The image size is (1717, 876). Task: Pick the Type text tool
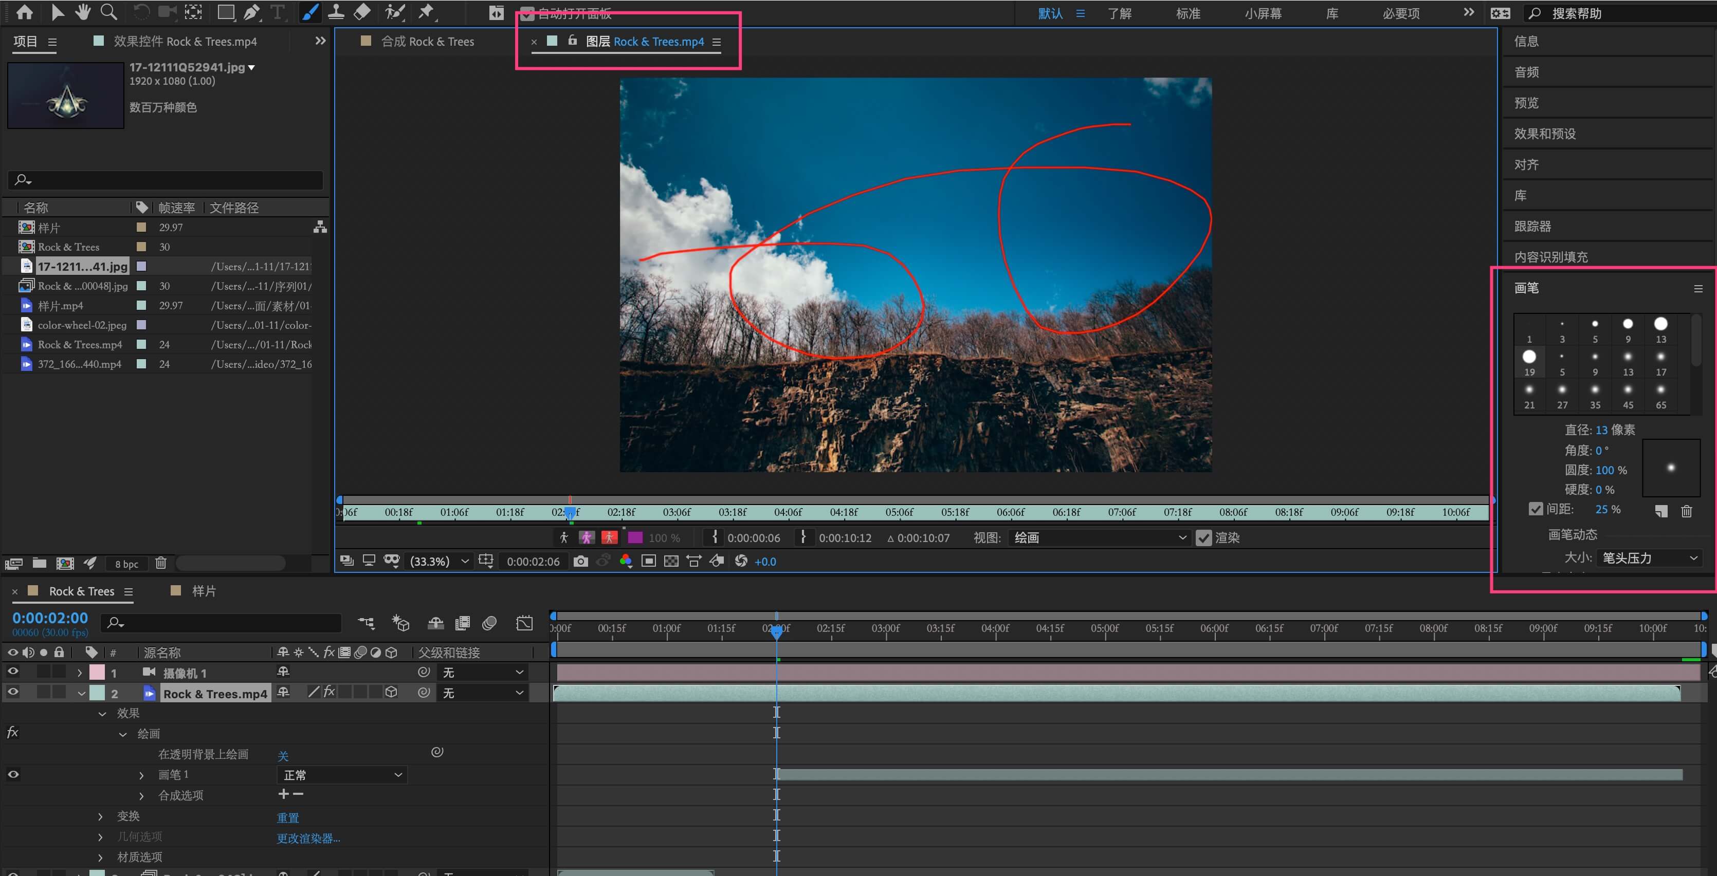click(277, 12)
